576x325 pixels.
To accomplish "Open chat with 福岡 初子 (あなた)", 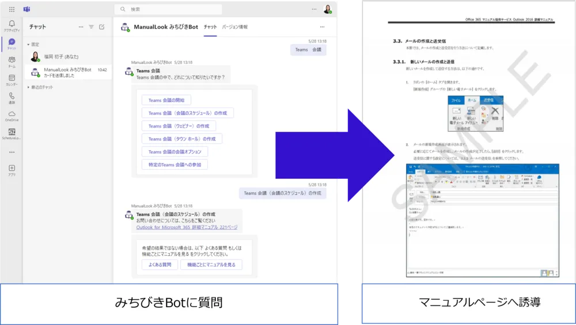I will tap(68, 57).
